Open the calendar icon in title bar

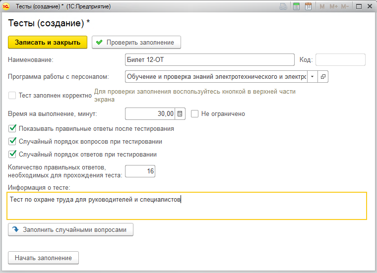(x=308, y=7)
